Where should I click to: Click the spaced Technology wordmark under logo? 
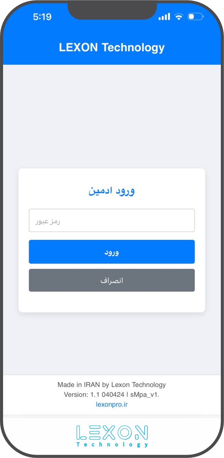click(x=112, y=445)
